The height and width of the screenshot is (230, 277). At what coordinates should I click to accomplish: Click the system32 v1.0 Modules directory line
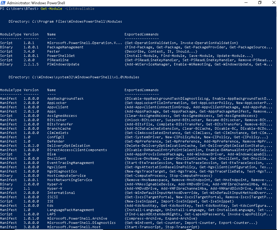point(74,77)
